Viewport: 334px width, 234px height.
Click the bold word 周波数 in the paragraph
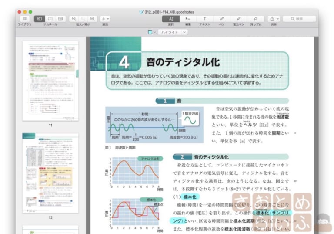[x=283, y=117]
